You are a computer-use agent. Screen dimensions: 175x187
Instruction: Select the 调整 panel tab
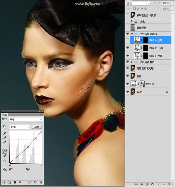point(4,114)
